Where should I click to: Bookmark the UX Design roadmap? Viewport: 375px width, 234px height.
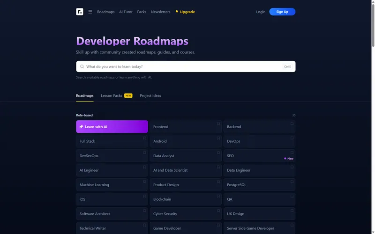(x=292, y=211)
